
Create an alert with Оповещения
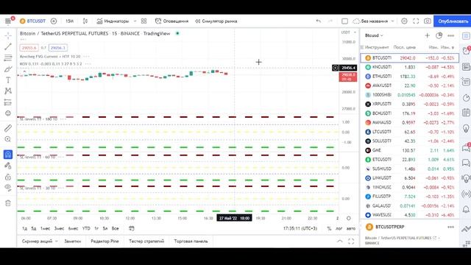click(171, 21)
